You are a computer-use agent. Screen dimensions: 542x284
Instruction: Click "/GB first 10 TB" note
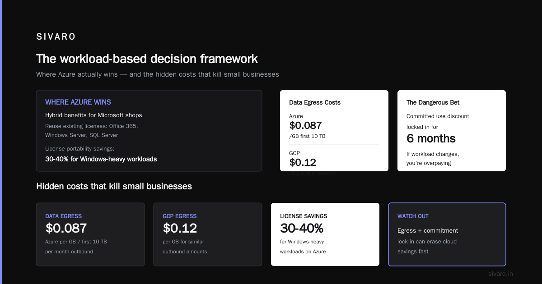(x=307, y=136)
